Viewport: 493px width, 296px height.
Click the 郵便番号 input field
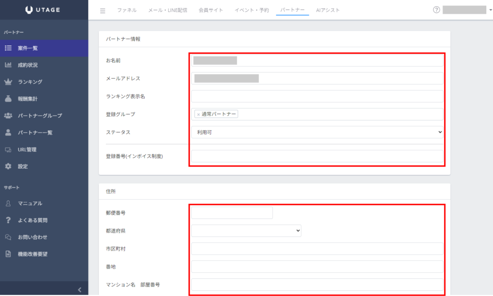[x=232, y=213]
